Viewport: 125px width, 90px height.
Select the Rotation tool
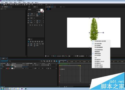pos(9,4)
